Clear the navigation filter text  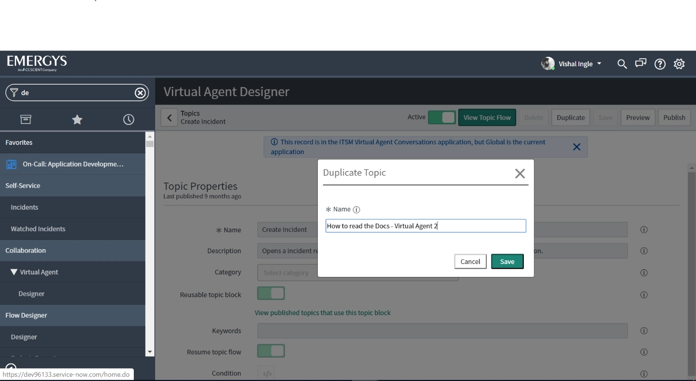[x=140, y=93]
